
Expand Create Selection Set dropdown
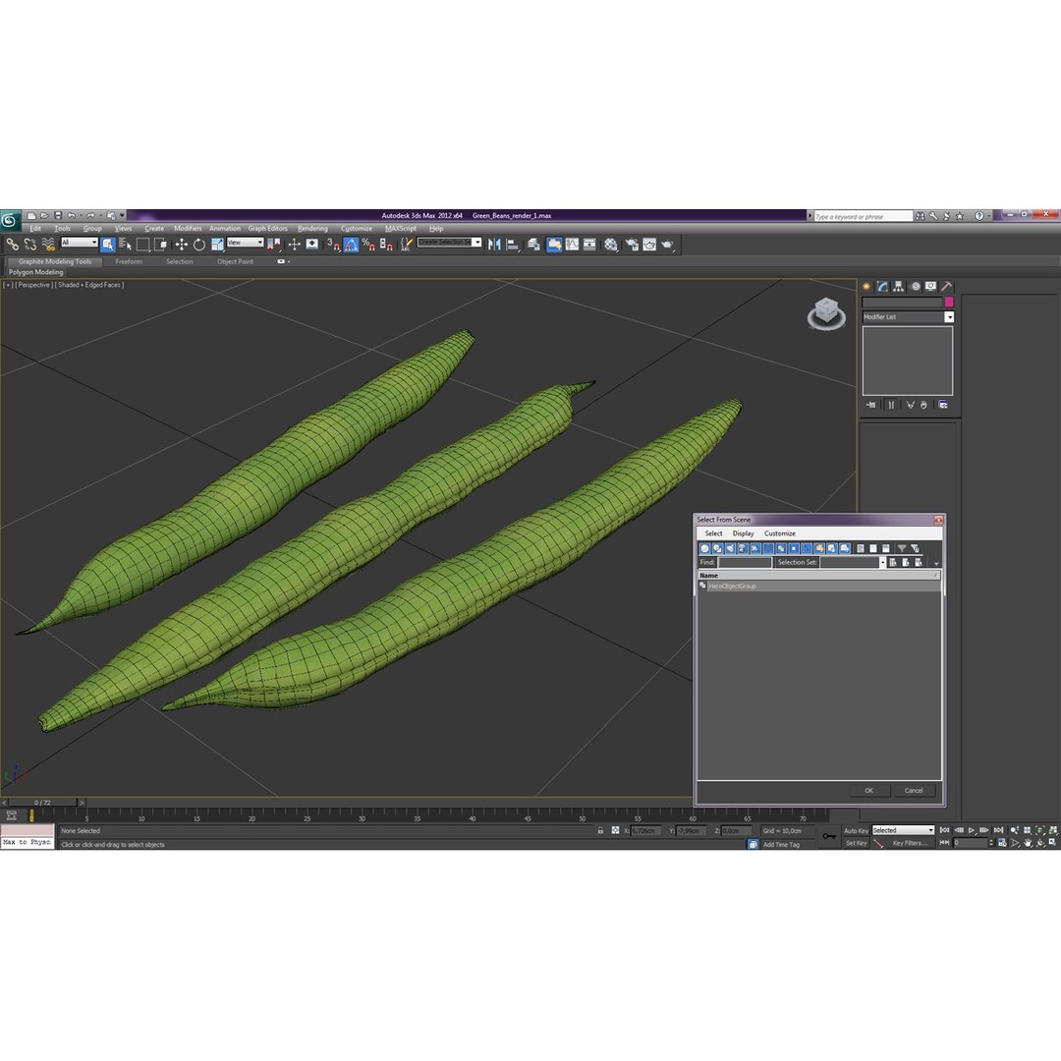pos(477,243)
